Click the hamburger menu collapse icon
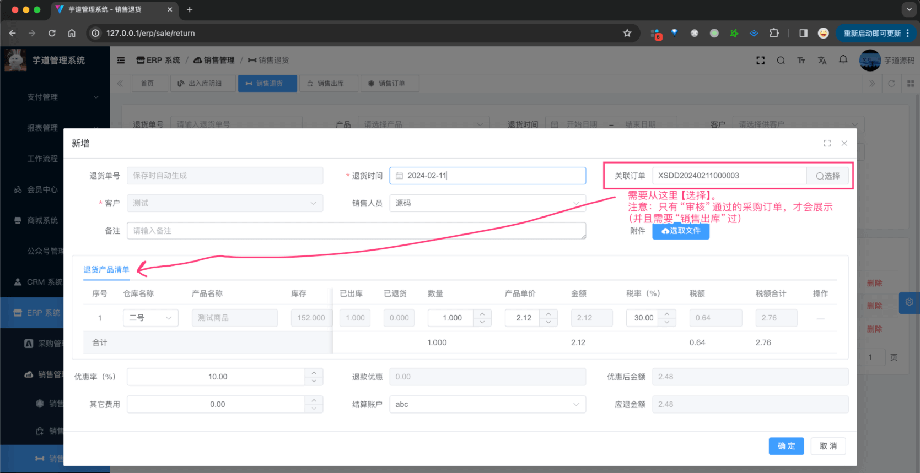This screenshot has width=920, height=473. coord(121,61)
